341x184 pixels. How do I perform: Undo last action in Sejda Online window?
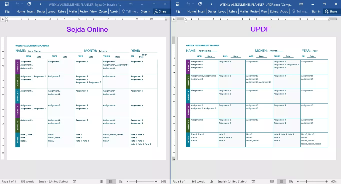pyautogui.click(x=17, y=4)
